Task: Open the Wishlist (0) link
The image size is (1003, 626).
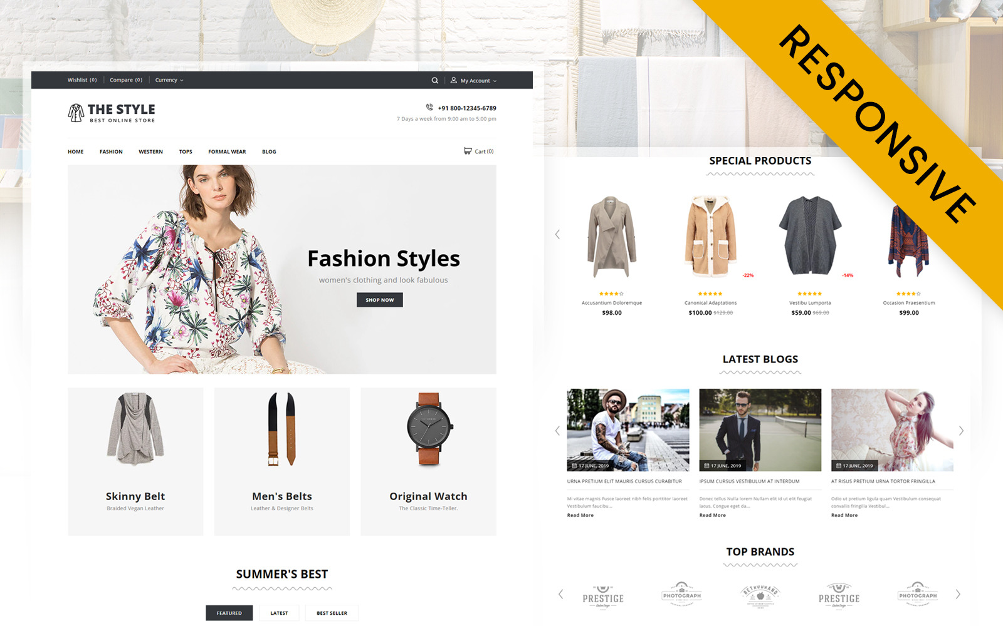Action: tap(81, 80)
